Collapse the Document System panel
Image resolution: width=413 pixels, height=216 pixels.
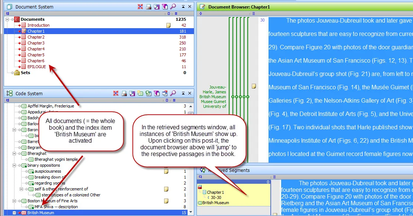pyautogui.click(x=183, y=6)
